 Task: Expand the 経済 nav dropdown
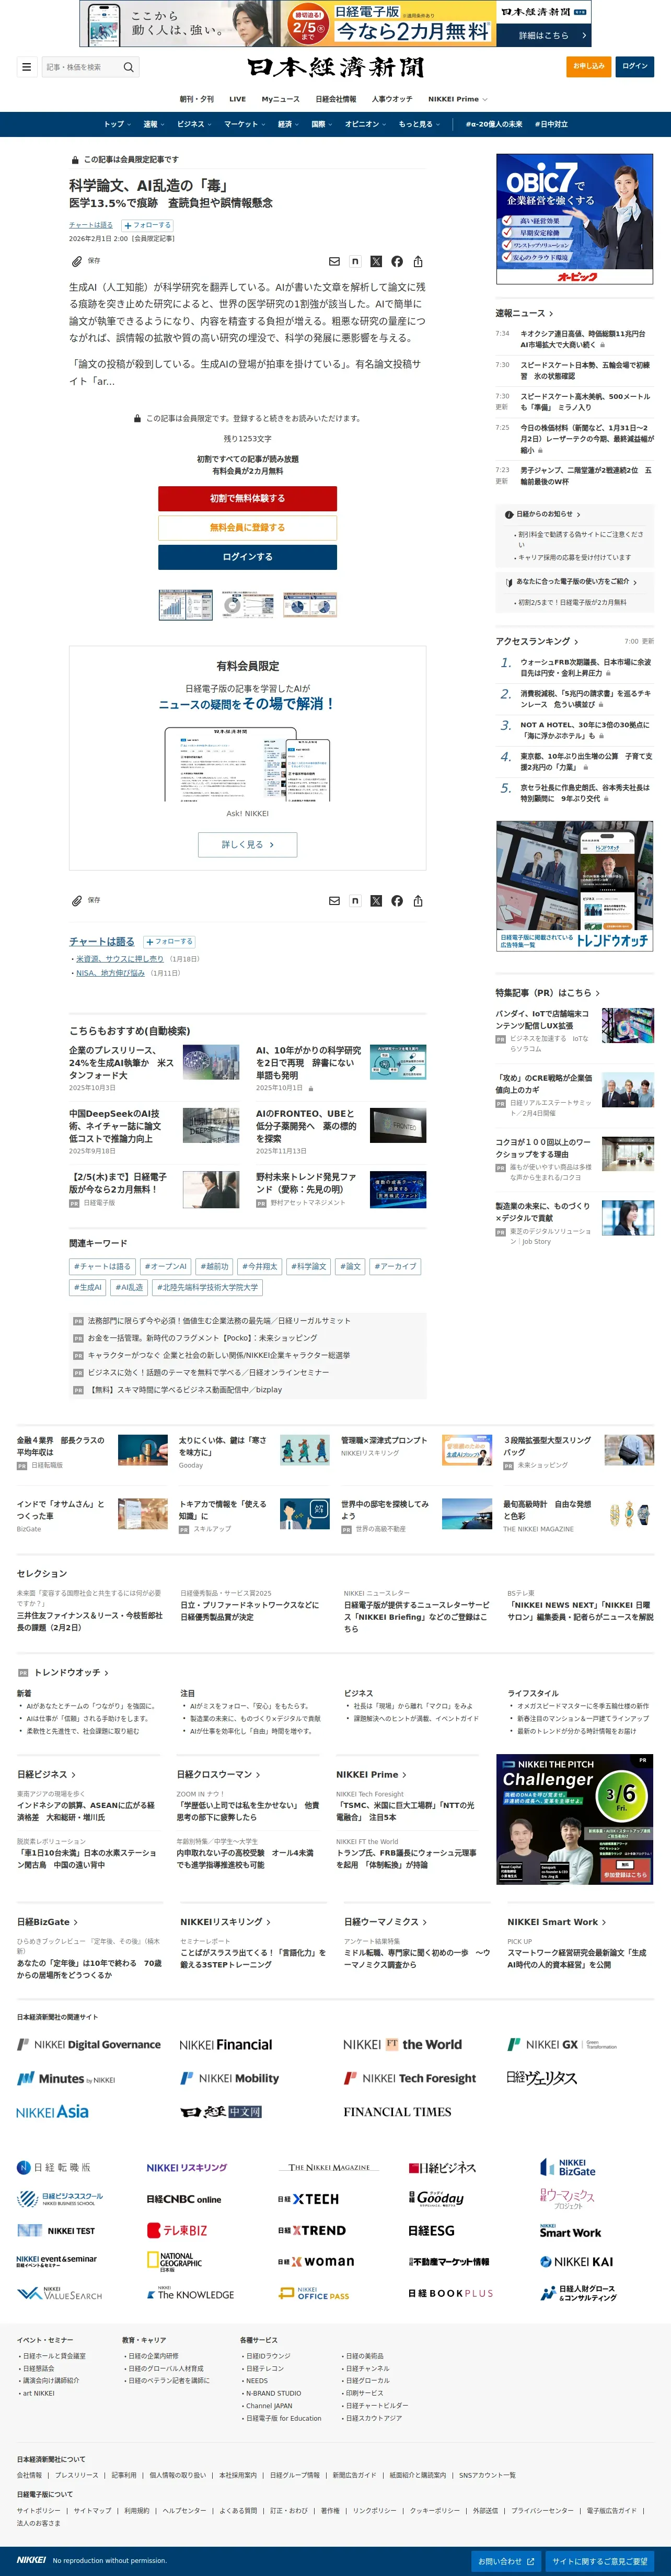(289, 124)
